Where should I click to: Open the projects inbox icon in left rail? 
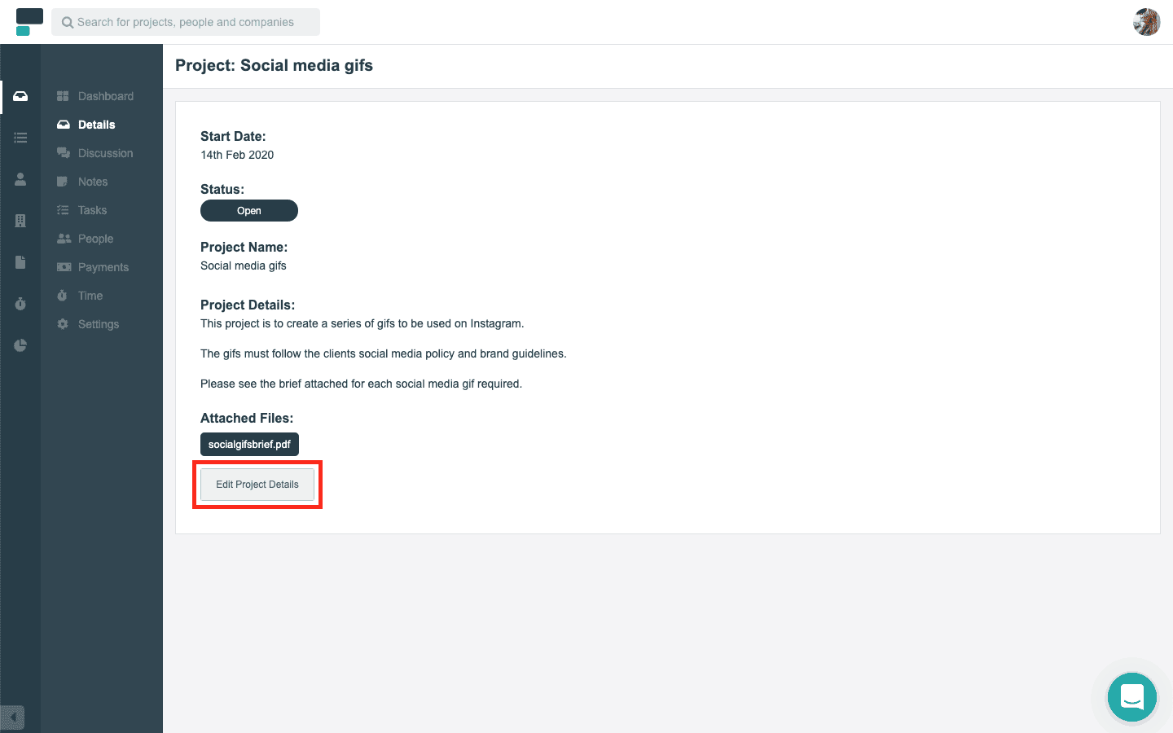click(x=20, y=96)
